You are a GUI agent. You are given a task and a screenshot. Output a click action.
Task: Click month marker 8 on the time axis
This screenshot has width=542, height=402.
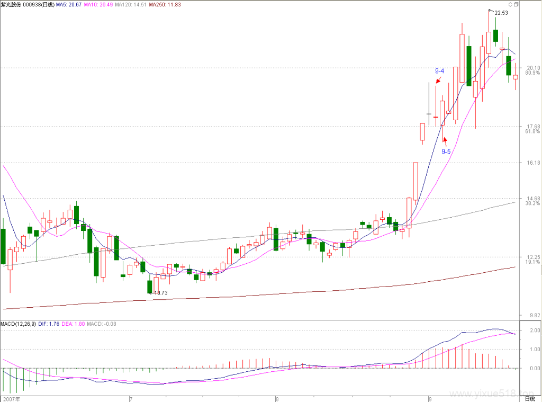[277, 399]
